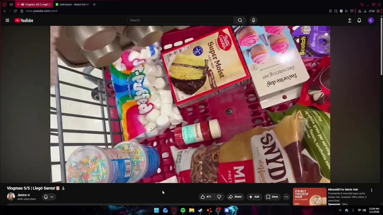Click the pin icon in the address bar
Screen dimensions: 383x215
(330, 11)
